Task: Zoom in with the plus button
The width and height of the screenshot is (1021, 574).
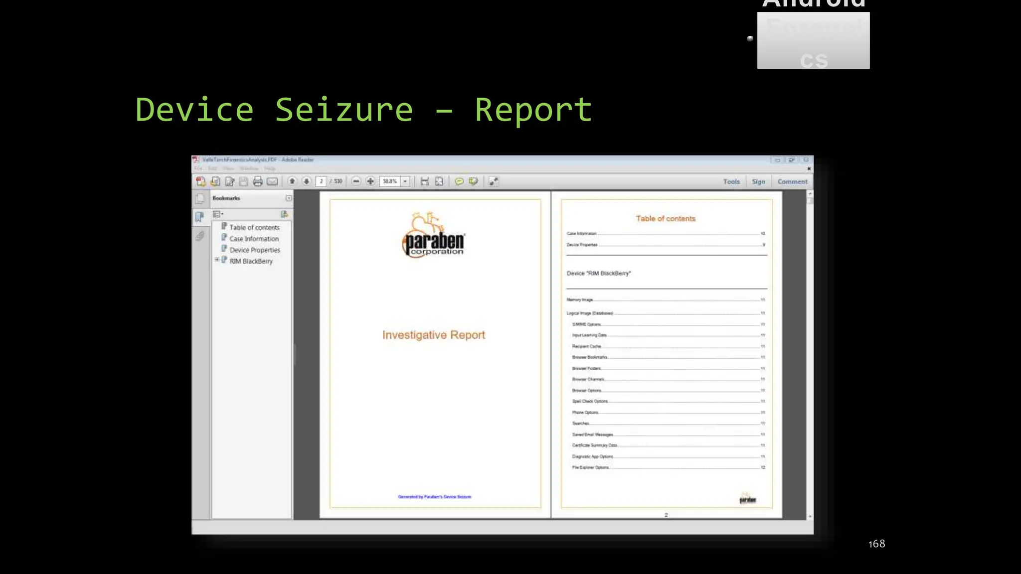Action: (370, 181)
